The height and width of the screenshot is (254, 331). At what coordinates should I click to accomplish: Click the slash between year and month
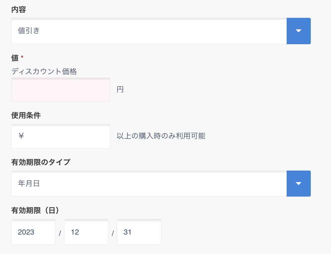[x=60, y=233]
